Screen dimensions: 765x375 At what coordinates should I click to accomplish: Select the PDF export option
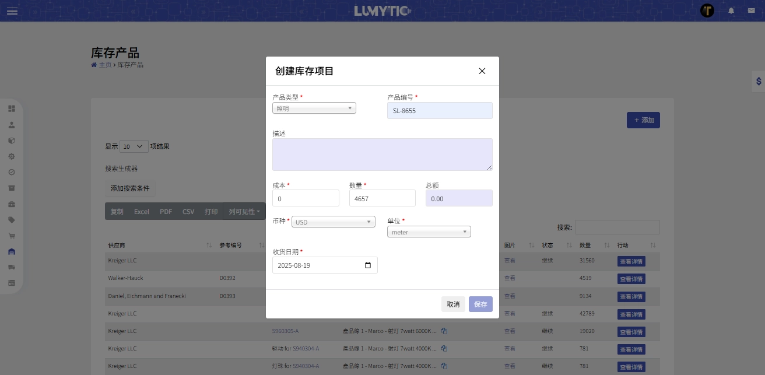tap(166, 211)
